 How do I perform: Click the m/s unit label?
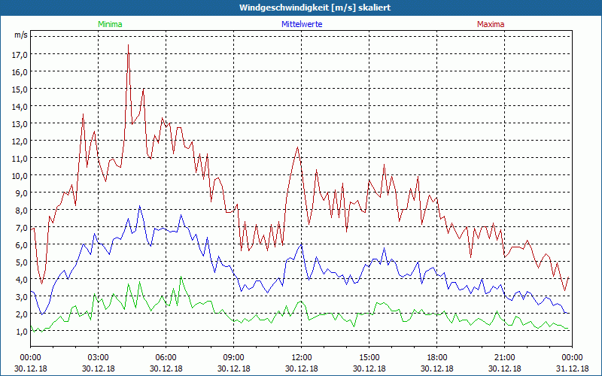click(x=21, y=35)
